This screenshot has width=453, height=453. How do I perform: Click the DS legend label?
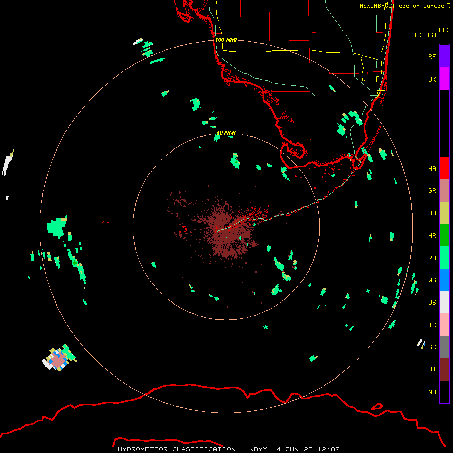432,303
